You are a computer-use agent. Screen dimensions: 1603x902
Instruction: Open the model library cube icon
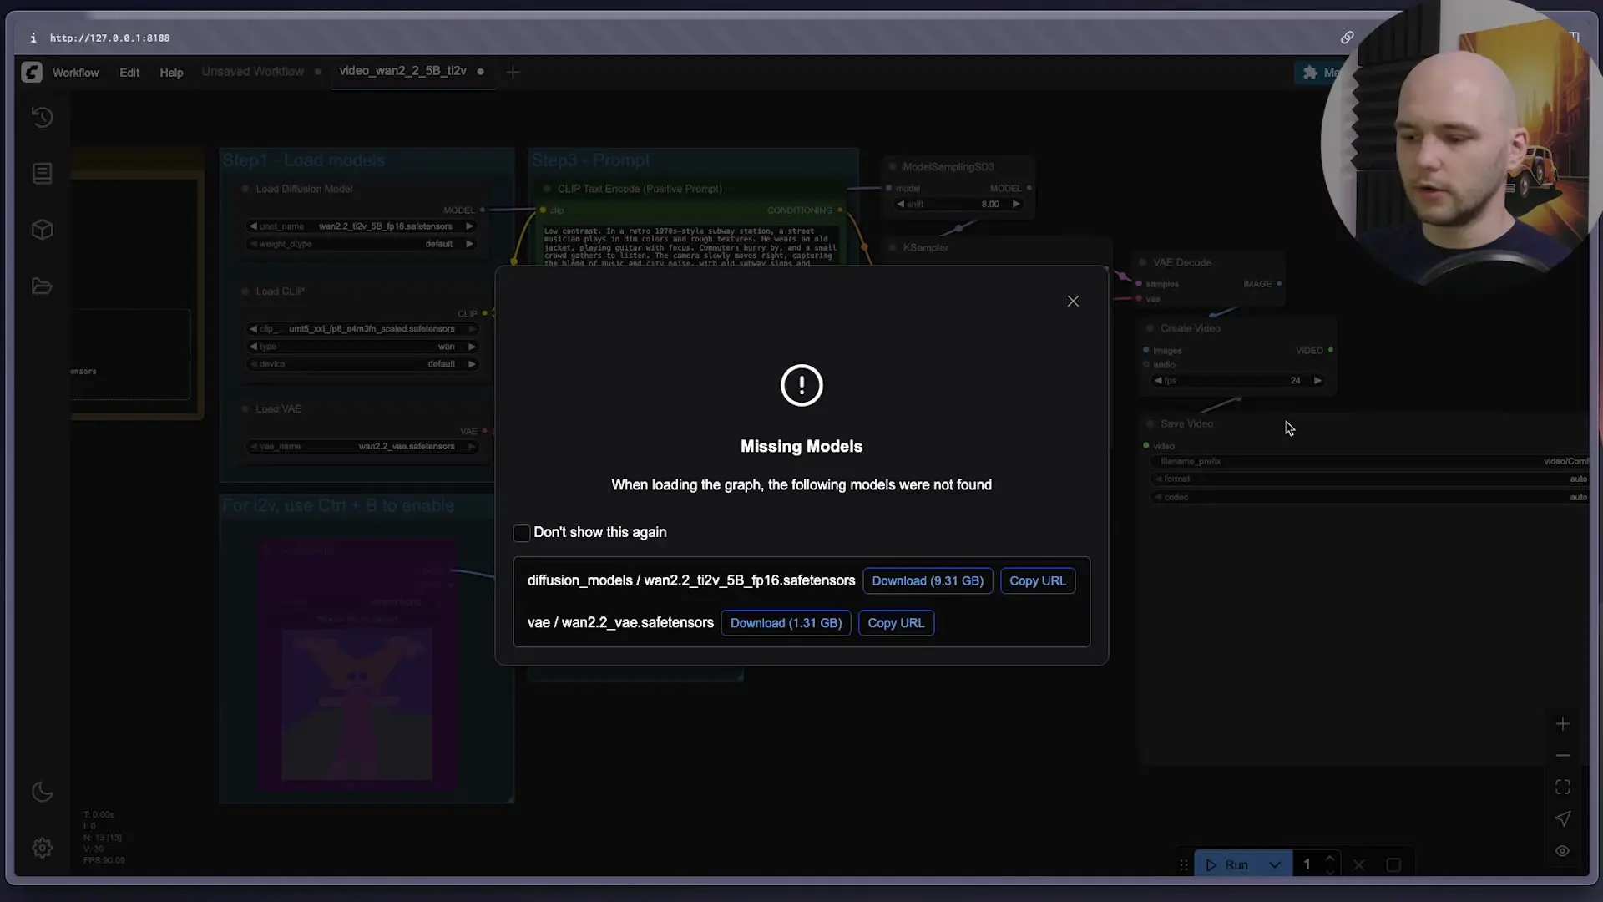coord(42,230)
